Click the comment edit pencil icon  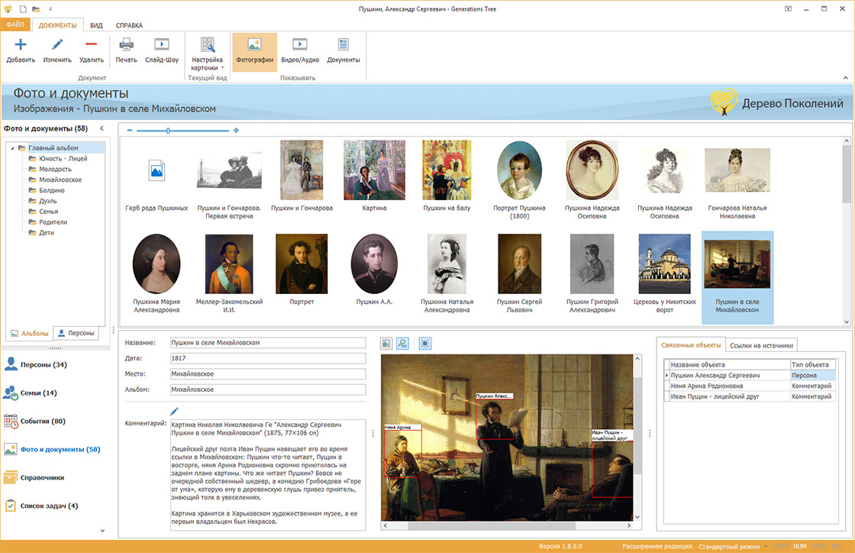coord(175,411)
